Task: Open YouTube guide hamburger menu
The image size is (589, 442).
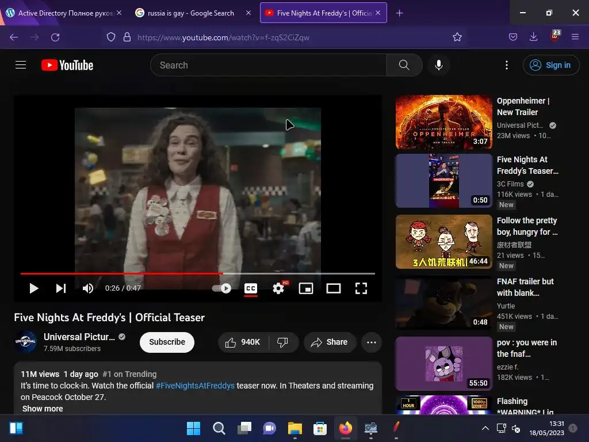Action: pyautogui.click(x=21, y=65)
